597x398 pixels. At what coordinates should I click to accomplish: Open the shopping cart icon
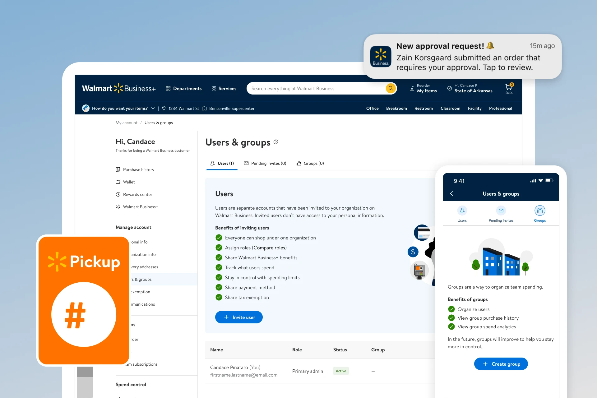509,88
